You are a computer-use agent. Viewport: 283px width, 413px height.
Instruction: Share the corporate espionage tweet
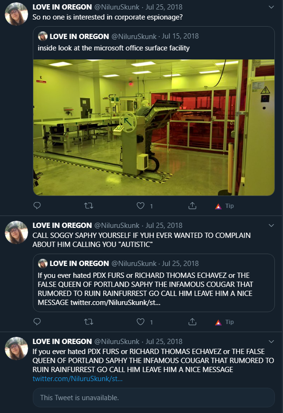(193, 206)
